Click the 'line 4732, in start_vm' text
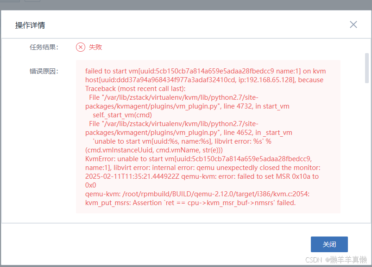The width and height of the screenshot is (372, 267). point(257,106)
